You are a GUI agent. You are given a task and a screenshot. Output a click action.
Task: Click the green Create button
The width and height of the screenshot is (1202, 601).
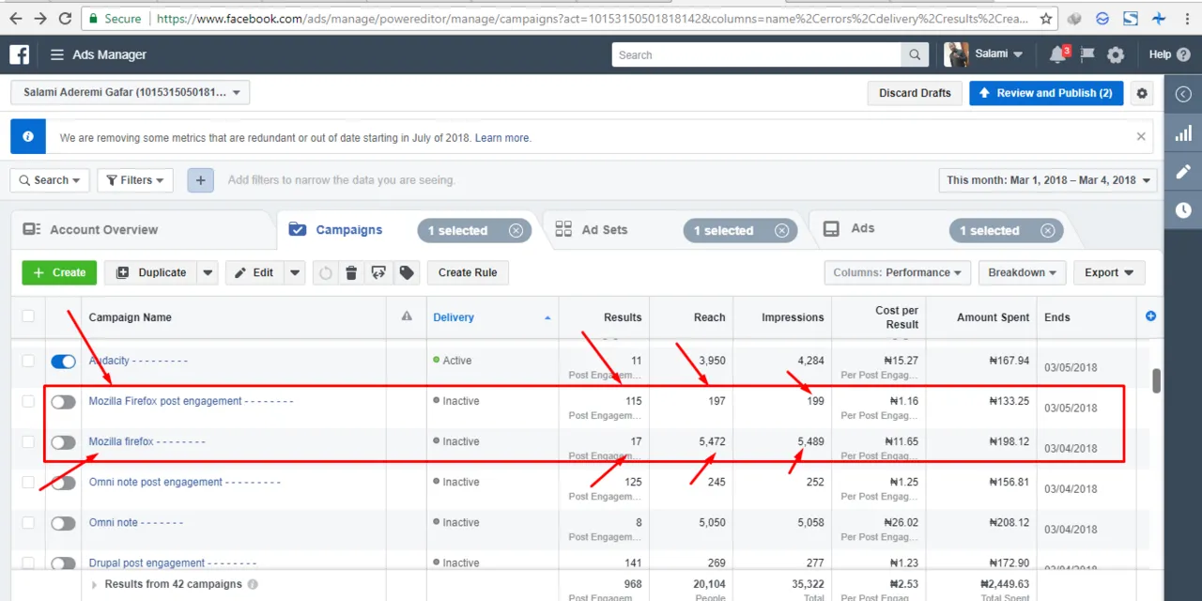59,272
